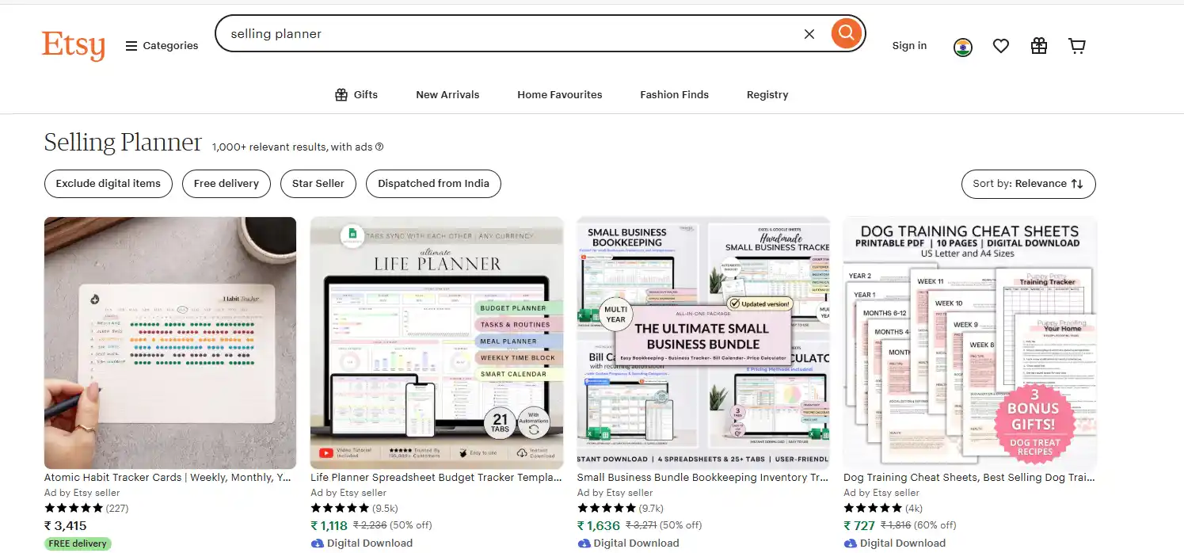
Task: Open the Life Planner Spreadsheet listing link
Action: (x=436, y=477)
